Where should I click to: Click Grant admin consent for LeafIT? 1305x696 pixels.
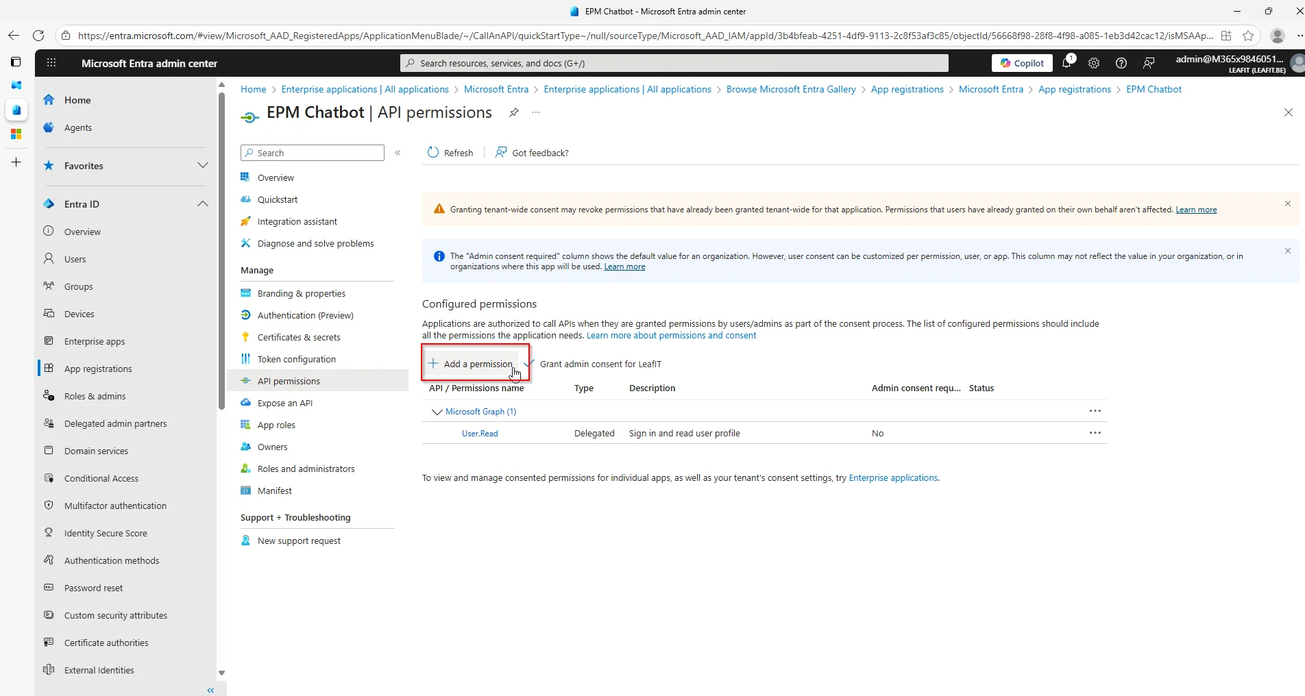(x=593, y=364)
